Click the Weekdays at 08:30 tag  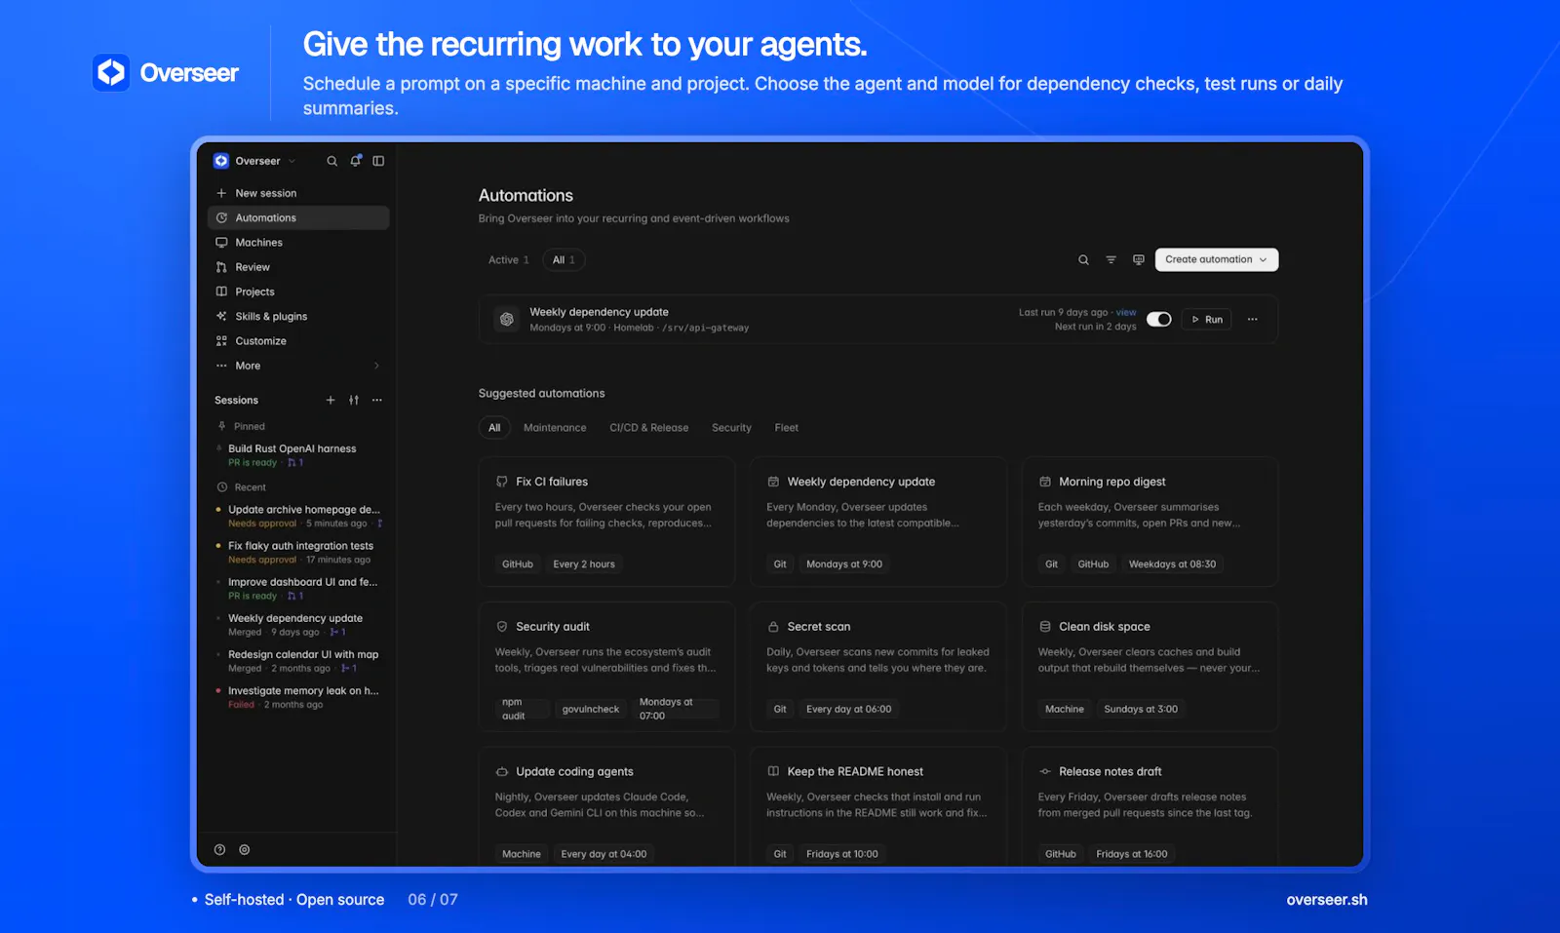(x=1172, y=564)
